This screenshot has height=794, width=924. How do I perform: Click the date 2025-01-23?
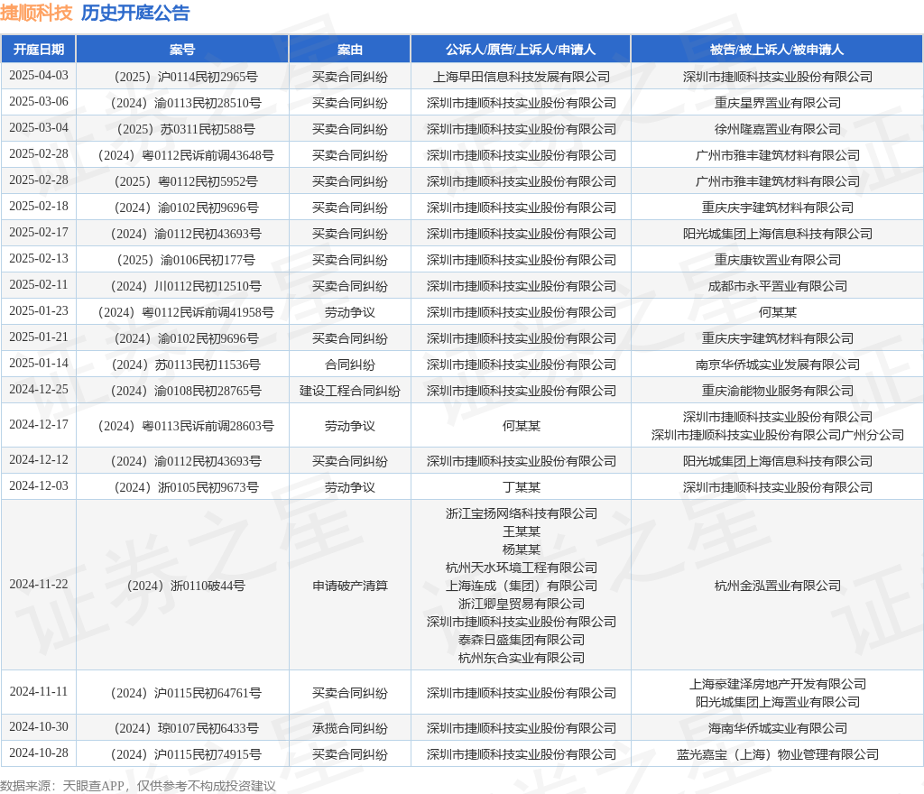pos(39,310)
